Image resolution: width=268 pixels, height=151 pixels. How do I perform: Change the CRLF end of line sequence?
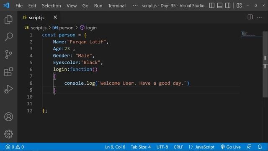click(178, 147)
